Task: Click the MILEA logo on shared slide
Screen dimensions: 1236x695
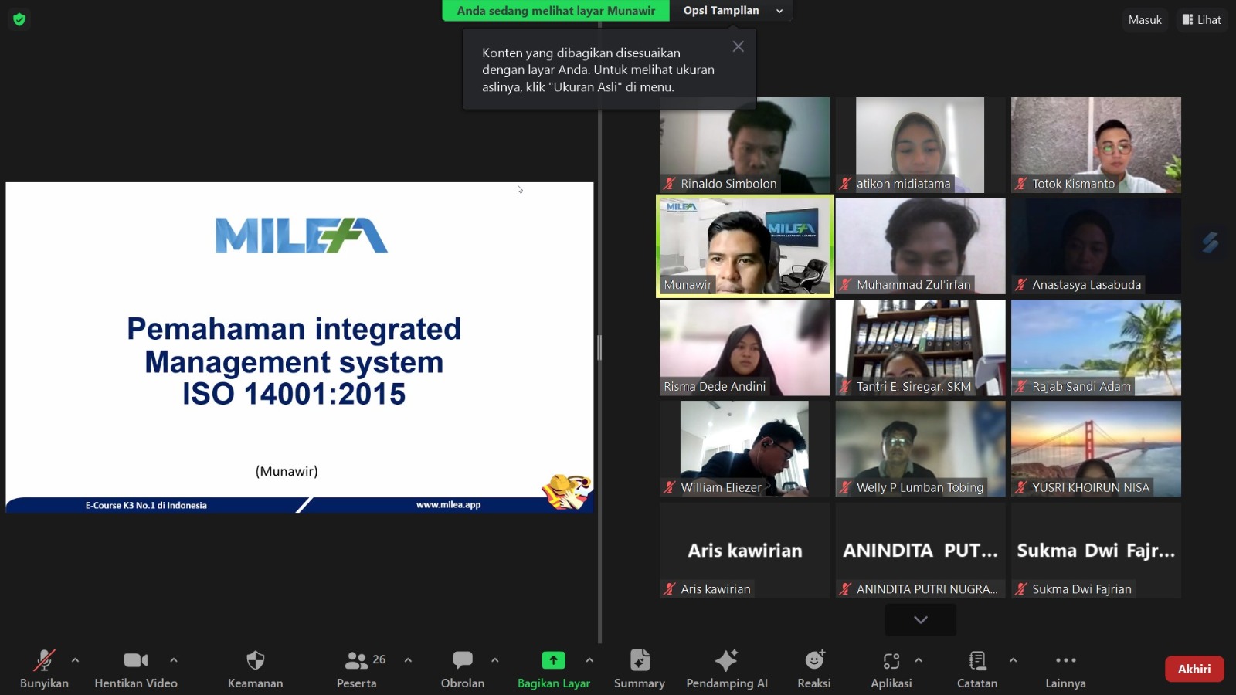Action: (301, 236)
